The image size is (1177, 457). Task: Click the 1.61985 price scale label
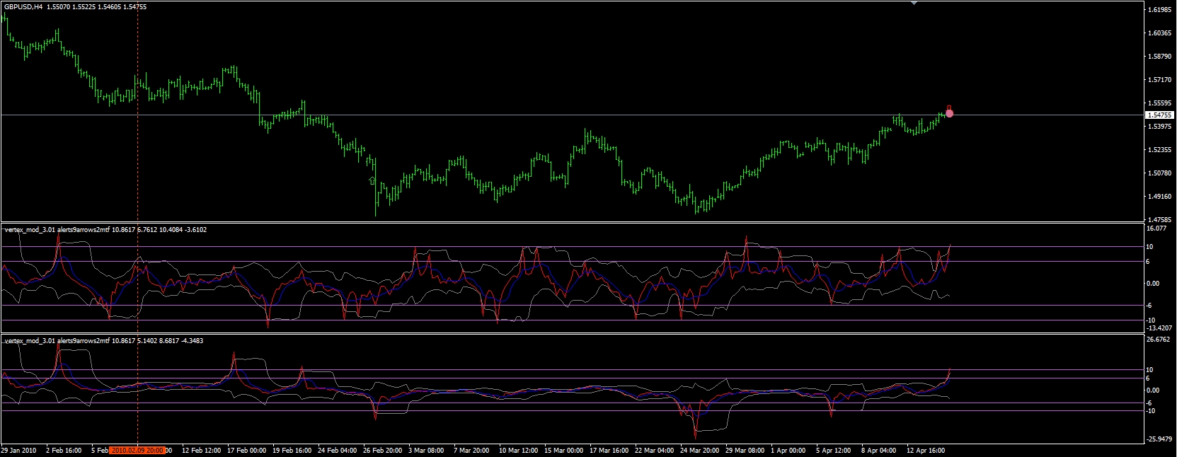coord(1159,10)
